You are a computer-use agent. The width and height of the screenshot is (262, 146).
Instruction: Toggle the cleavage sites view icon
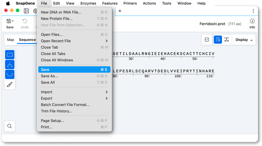pos(10,65)
